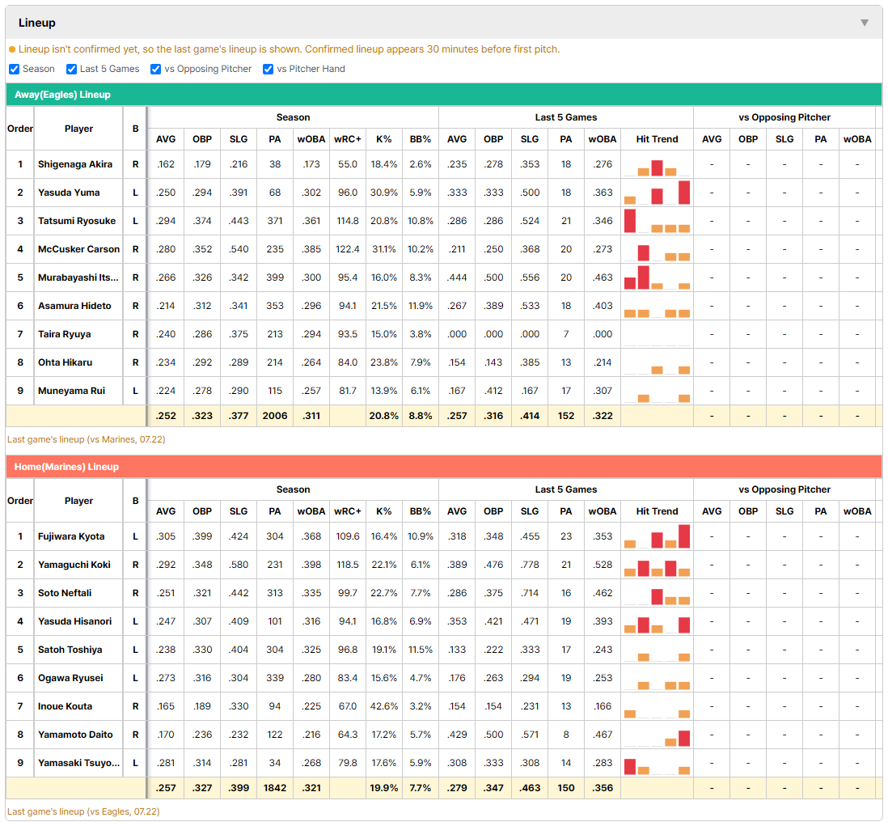Click Murabayashi hit trend chart
The image size is (888, 826).
pos(657,277)
